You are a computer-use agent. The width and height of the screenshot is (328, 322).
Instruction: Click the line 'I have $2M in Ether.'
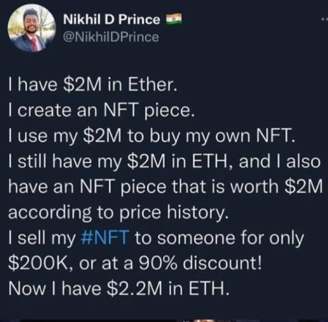tap(93, 85)
